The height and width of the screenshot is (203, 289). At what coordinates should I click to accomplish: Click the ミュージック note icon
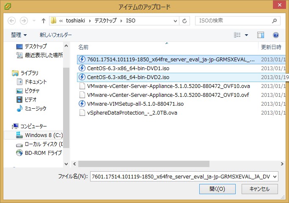(19, 108)
